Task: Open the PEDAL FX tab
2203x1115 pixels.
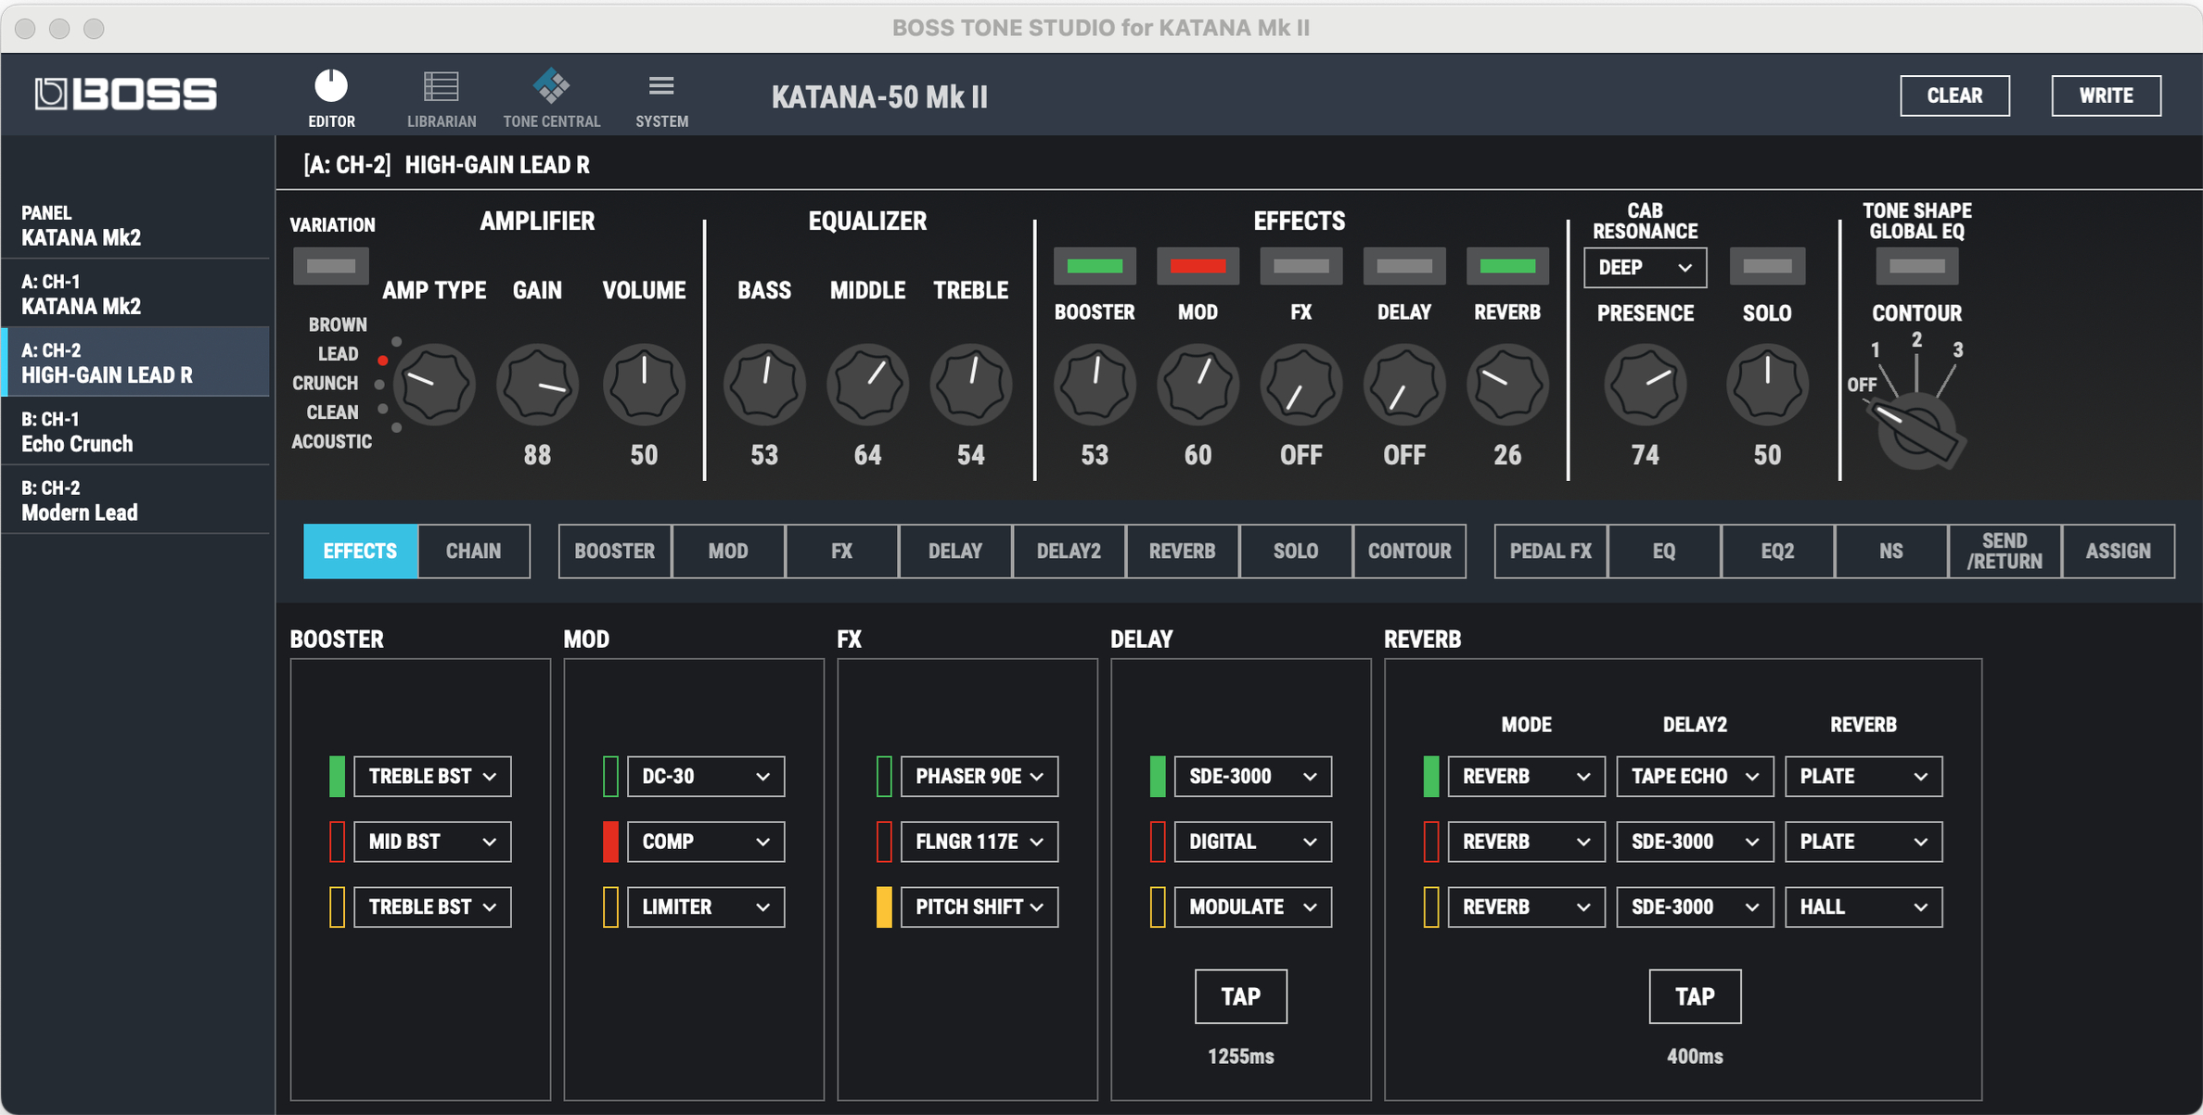Action: click(1550, 551)
